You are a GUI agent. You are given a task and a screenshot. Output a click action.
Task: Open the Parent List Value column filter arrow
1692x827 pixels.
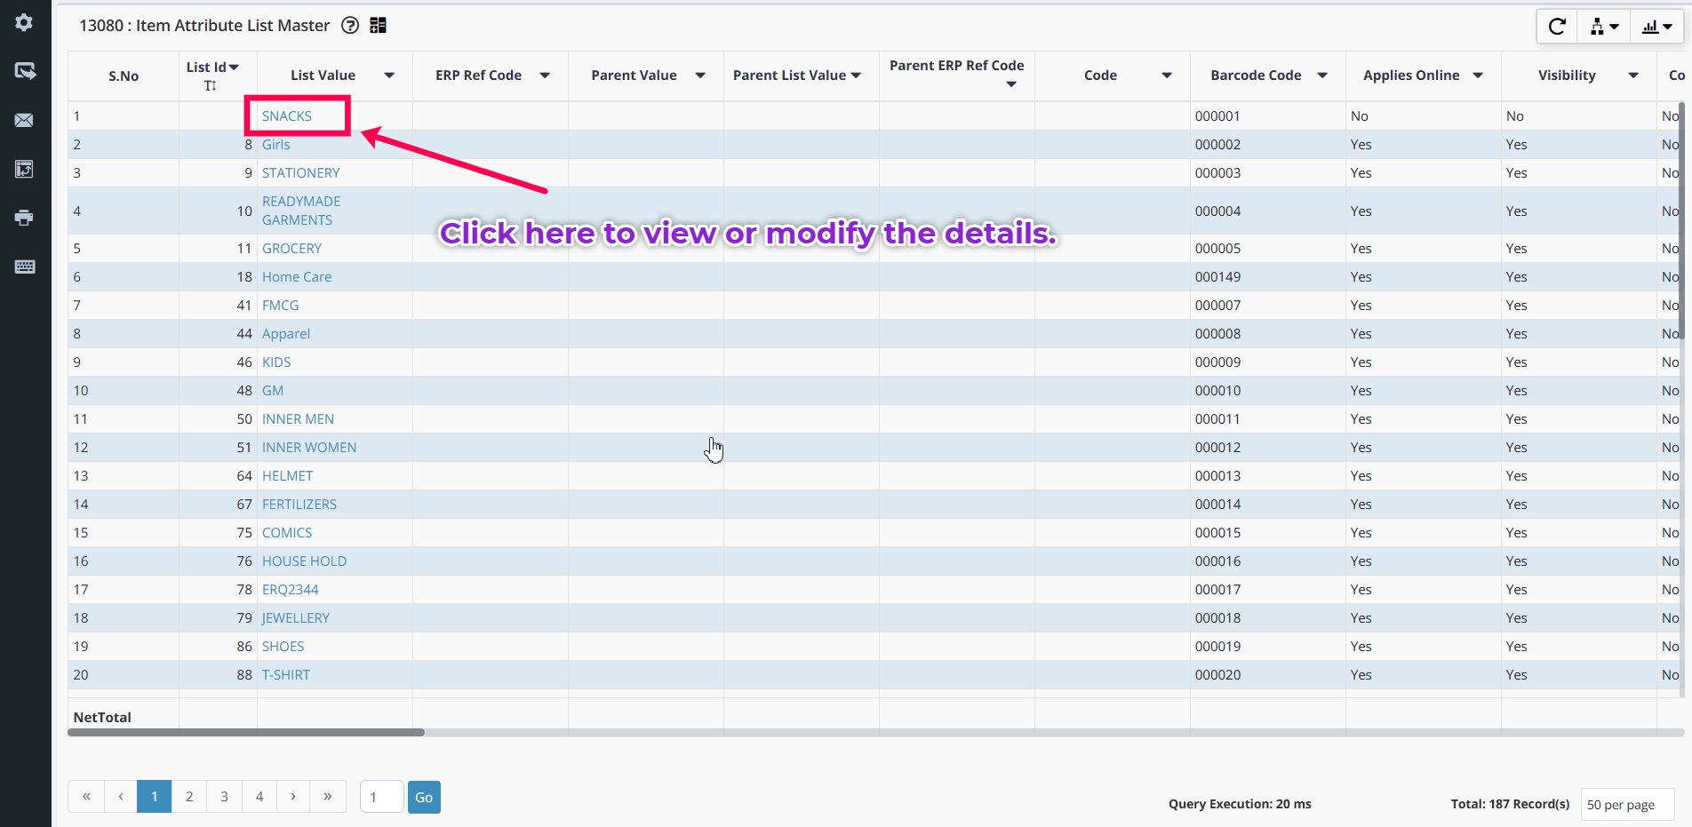pyautogui.click(x=856, y=76)
